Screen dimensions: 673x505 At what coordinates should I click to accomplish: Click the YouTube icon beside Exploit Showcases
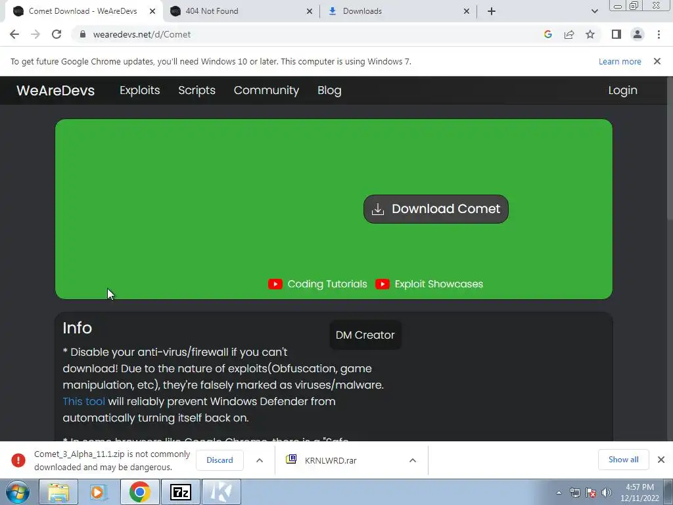point(382,284)
